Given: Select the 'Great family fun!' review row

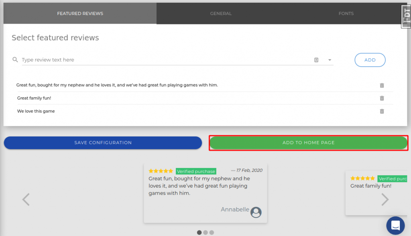Looking at the screenshot, I should (205, 98).
